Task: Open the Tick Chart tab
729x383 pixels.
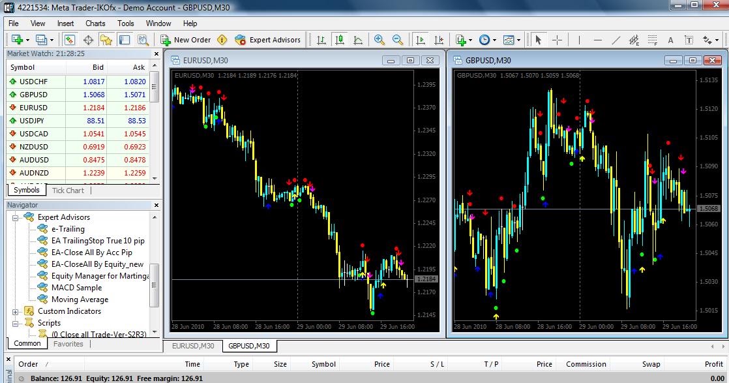Action: [68, 191]
